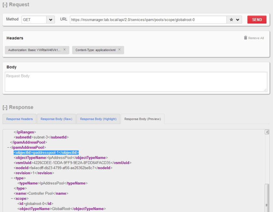Collapse the Request section header

[16, 5]
